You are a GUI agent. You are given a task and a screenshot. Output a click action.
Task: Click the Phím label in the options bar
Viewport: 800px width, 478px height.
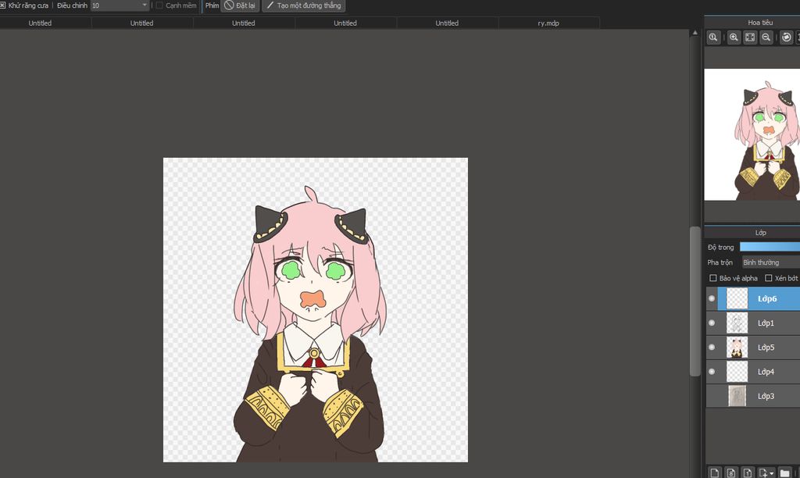(x=212, y=5)
